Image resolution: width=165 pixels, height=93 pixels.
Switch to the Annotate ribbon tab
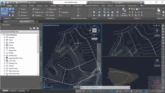click(x=23, y=6)
